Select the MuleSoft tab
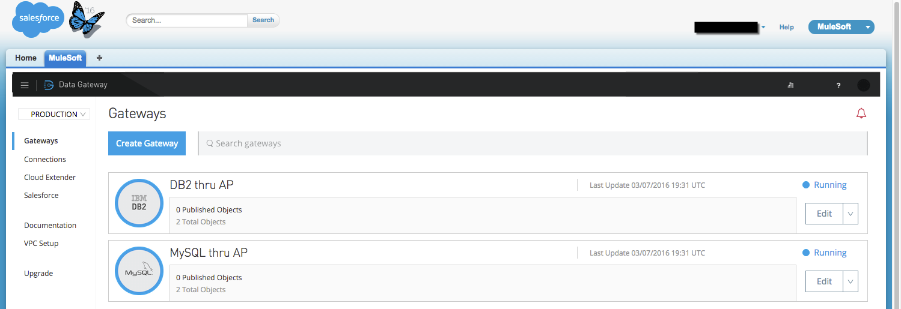 point(66,58)
